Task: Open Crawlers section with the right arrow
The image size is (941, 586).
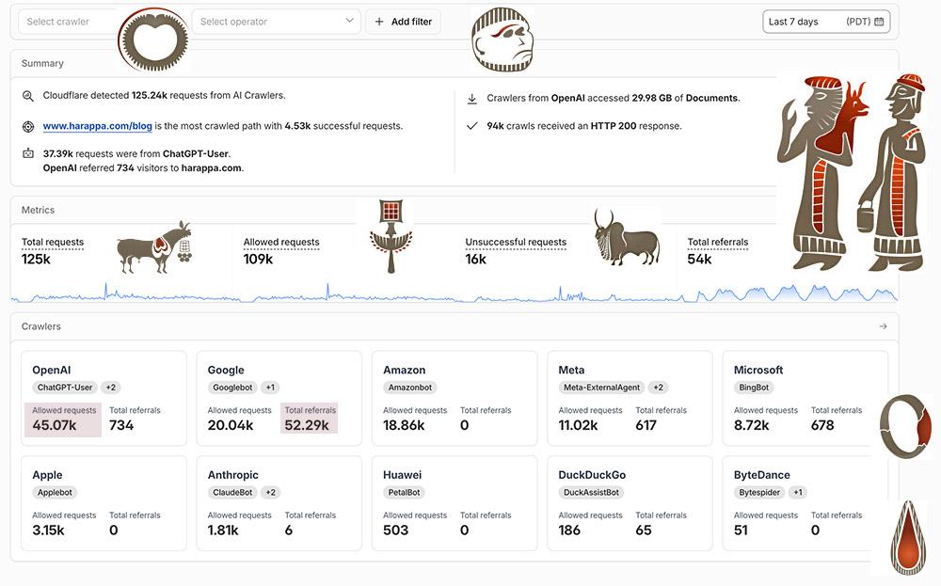Action: click(883, 326)
